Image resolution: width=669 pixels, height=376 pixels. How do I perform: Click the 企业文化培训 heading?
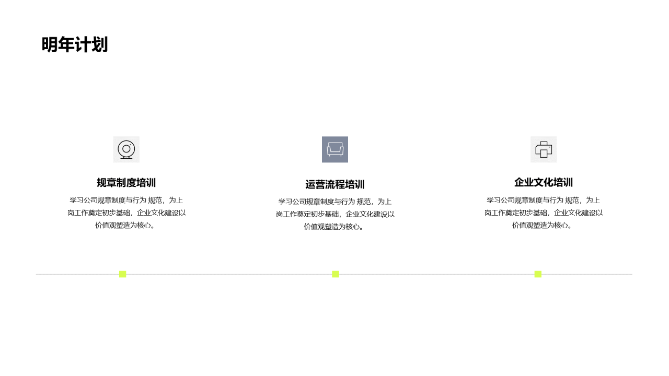(544, 182)
